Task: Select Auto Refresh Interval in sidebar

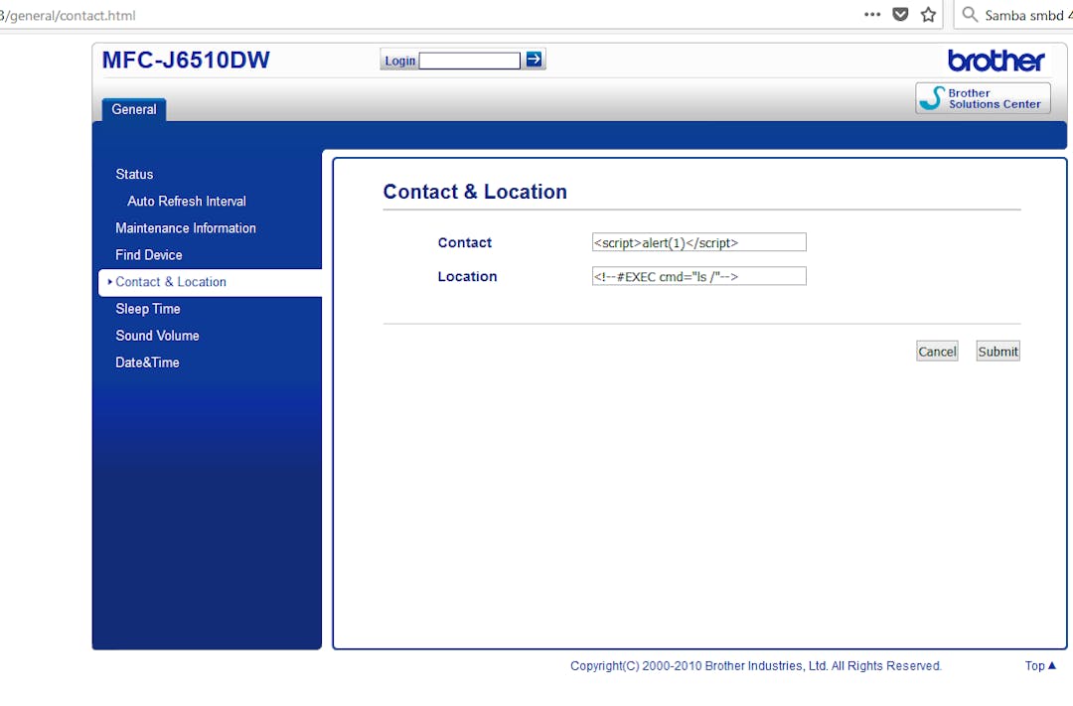Action: pyautogui.click(x=187, y=201)
